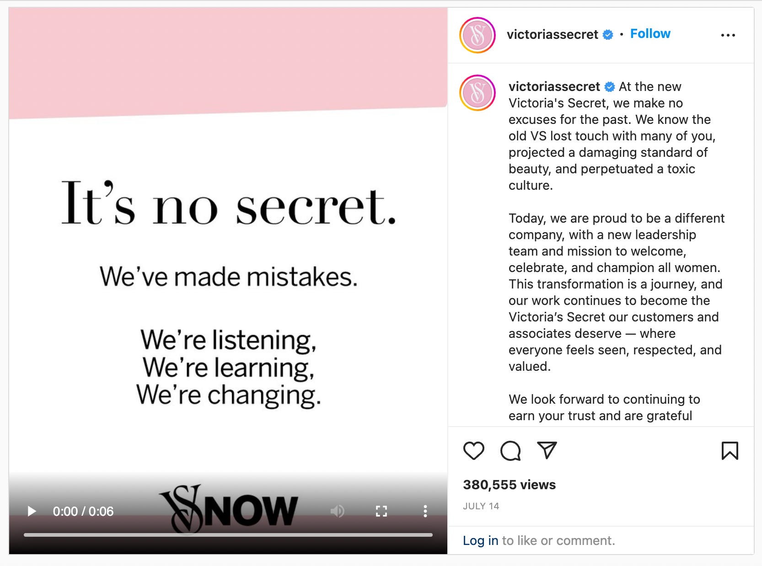Save the post with the bookmark icon
762x566 pixels.
pyautogui.click(x=730, y=450)
